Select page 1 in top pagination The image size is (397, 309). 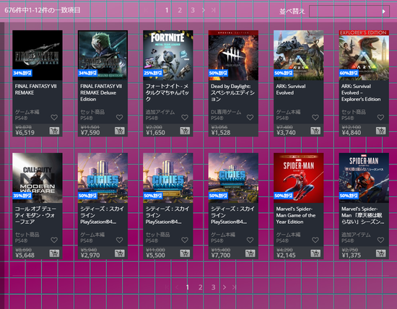(x=167, y=10)
